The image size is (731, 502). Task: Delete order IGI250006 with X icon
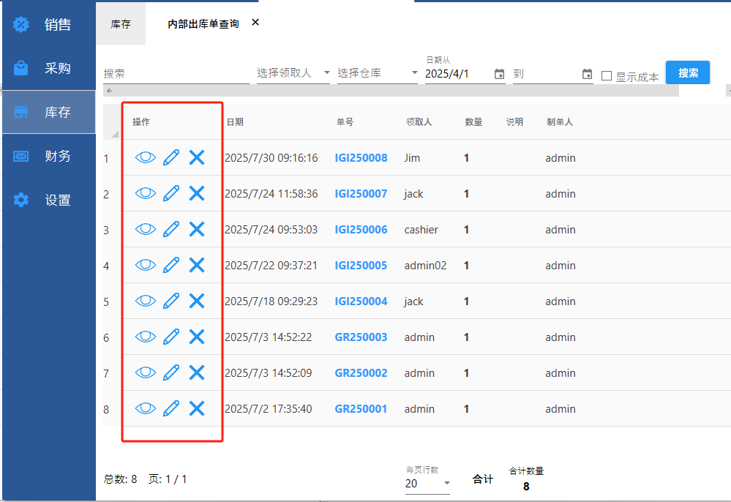pyautogui.click(x=197, y=229)
